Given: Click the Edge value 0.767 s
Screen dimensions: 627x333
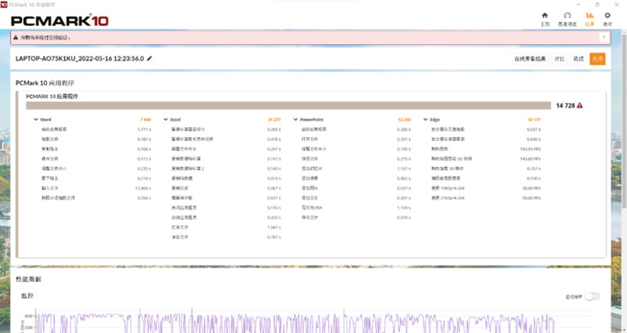Looking at the screenshot, I should [x=534, y=168].
